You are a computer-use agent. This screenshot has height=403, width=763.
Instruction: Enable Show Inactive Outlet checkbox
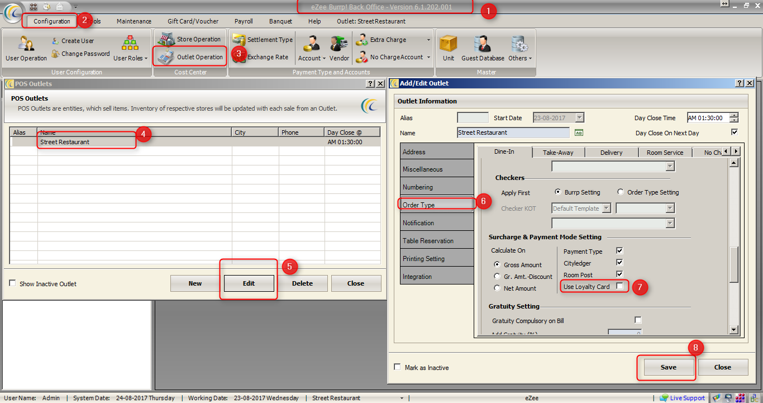(x=12, y=283)
